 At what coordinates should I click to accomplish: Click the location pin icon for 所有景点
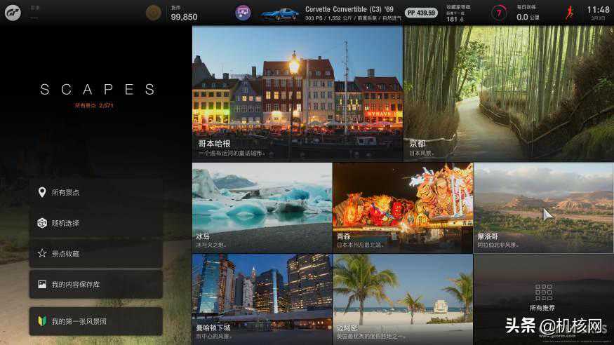(x=42, y=193)
